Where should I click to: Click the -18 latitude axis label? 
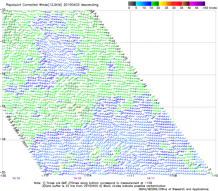(3, 139)
